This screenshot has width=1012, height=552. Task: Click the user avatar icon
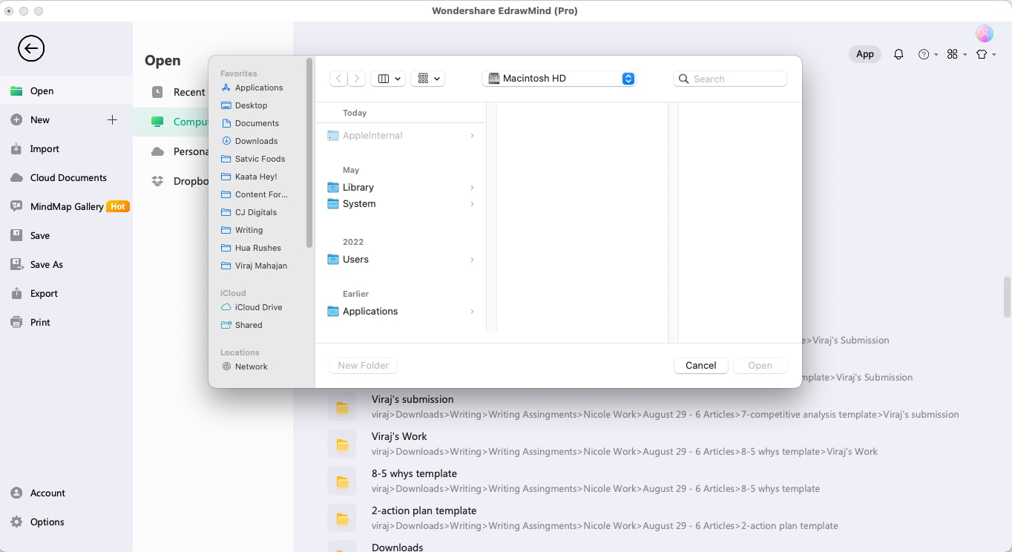[985, 33]
